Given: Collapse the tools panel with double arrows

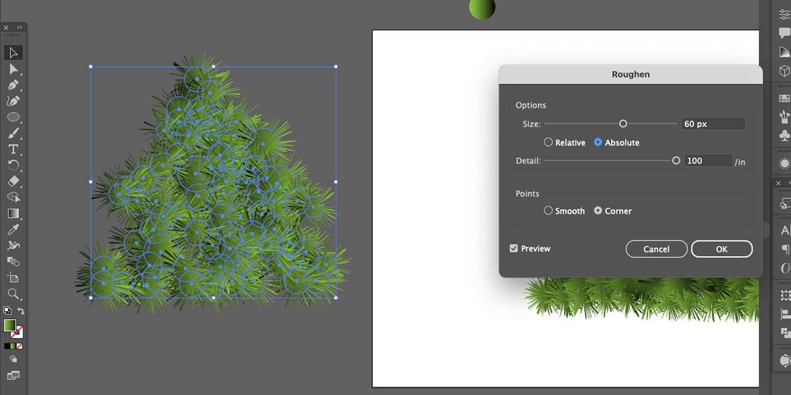Looking at the screenshot, I should click(x=19, y=28).
